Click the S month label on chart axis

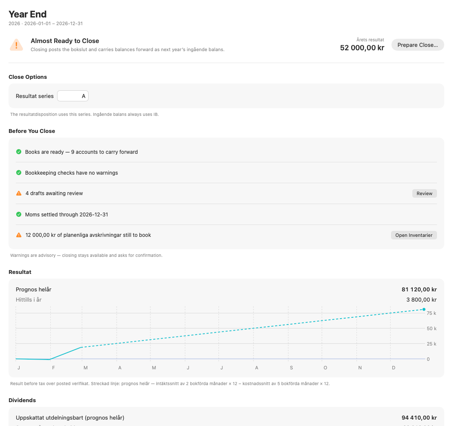click(x=291, y=368)
